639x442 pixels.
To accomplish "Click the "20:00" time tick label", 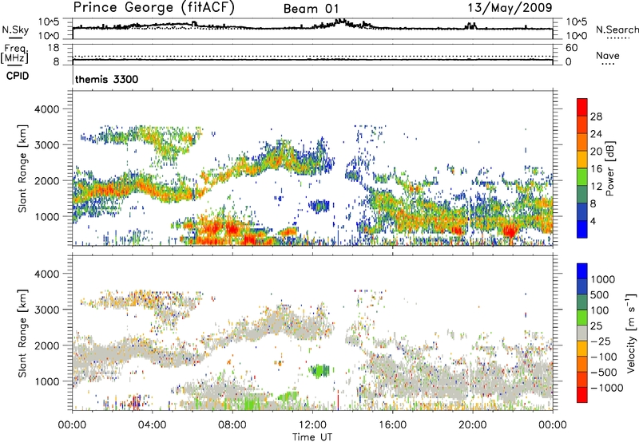I will coord(472,425).
